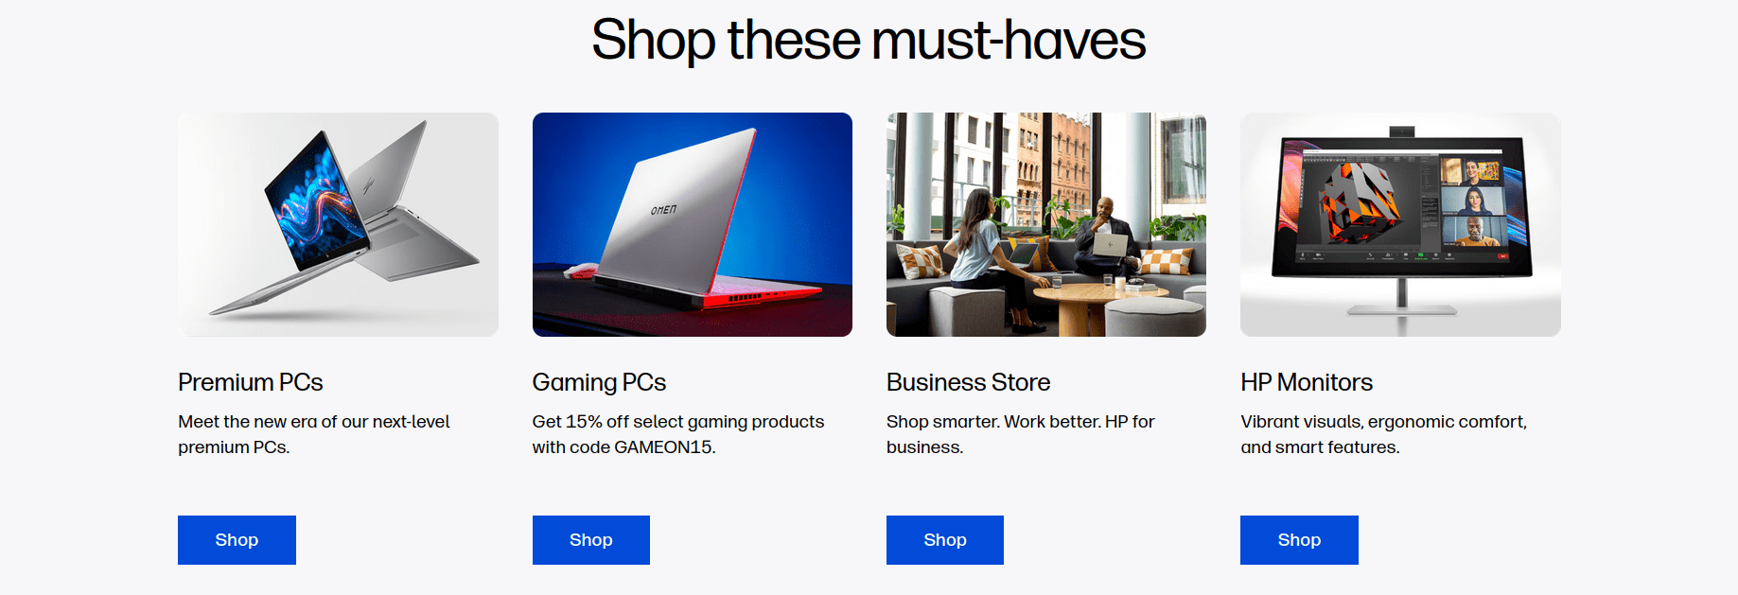1738x595 pixels.
Task: Open the Business Store office image
Action: [1046, 224]
